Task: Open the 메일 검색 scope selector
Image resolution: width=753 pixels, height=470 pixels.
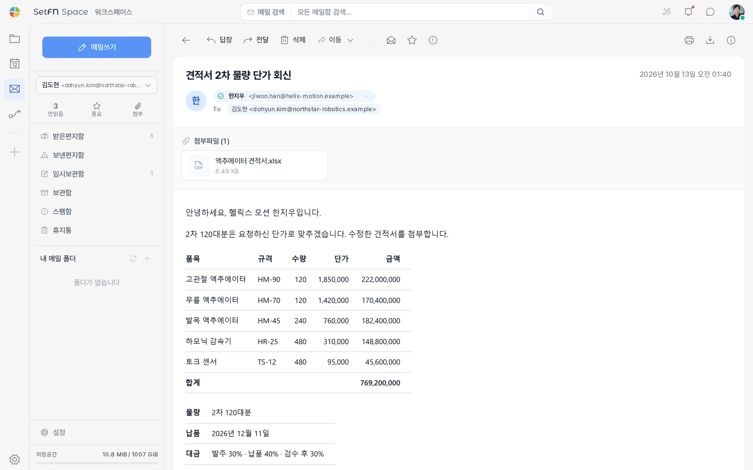Action: tap(266, 12)
